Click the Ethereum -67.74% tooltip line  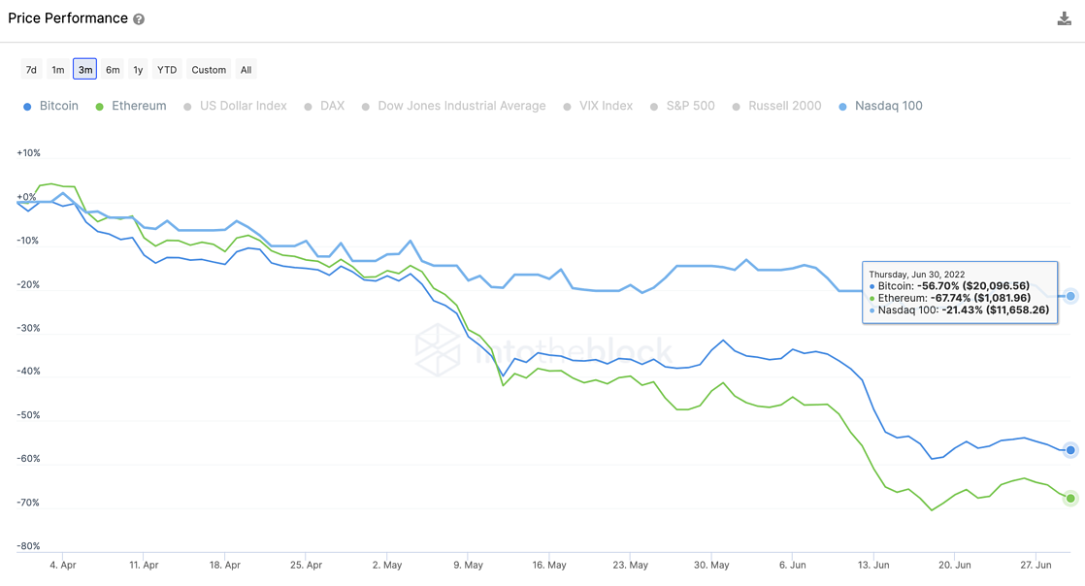pyautogui.click(x=950, y=298)
